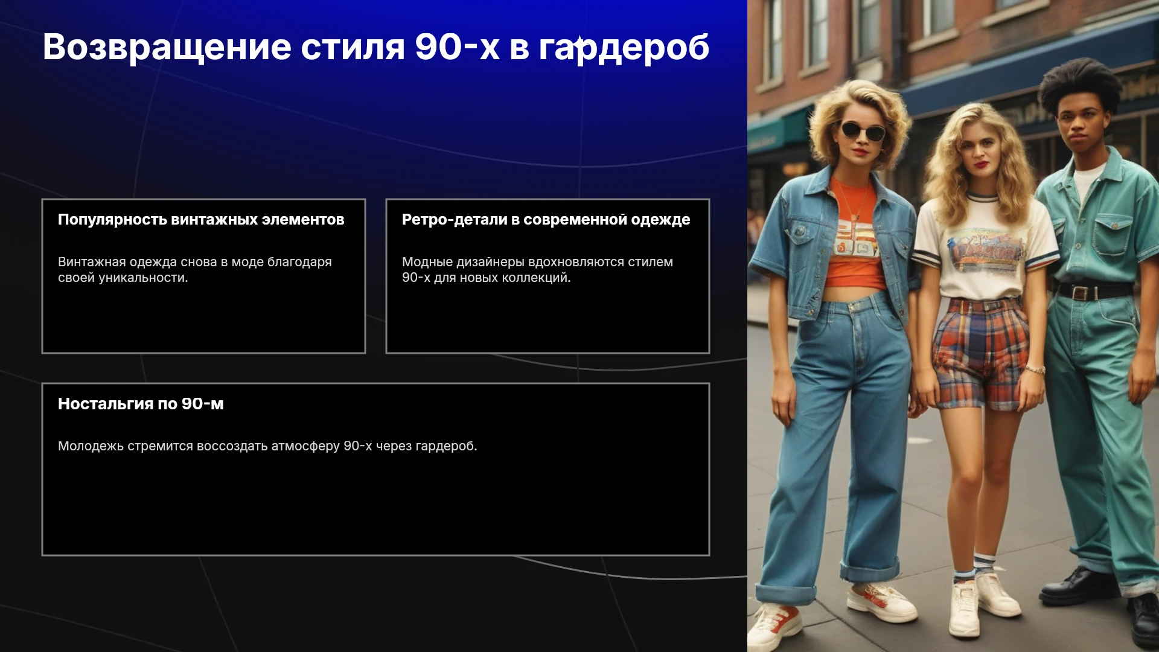The image size is (1159, 652).
Task: Click the black leather shoe in the photo
Action: click(x=1079, y=583)
